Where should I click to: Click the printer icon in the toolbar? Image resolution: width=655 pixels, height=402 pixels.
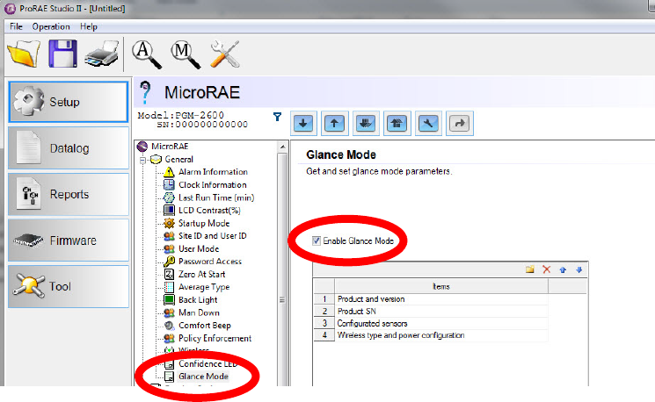click(101, 54)
